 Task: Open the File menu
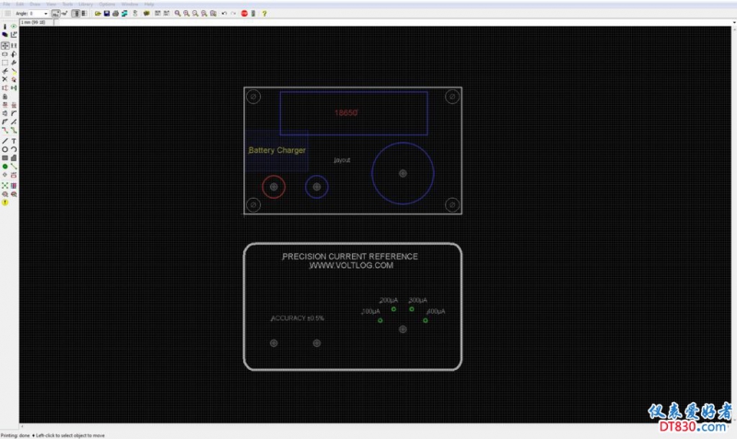[x=6, y=4]
